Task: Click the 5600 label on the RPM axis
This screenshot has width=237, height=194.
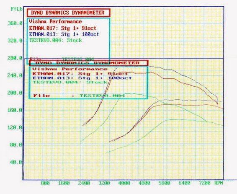Action: click(x=164, y=183)
